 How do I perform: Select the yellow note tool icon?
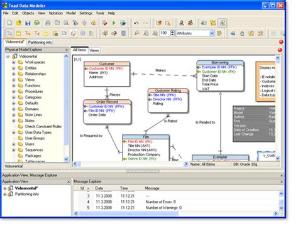(46, 33)
